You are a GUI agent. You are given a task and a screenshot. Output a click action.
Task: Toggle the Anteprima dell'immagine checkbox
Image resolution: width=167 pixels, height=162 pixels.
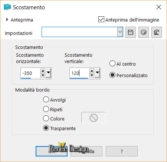point(101,19)
